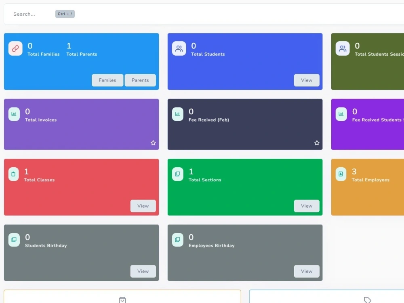Click the 'Total Parents' label
The height and width of the screenshot is (303, 404).
click(x=82, y=54)
